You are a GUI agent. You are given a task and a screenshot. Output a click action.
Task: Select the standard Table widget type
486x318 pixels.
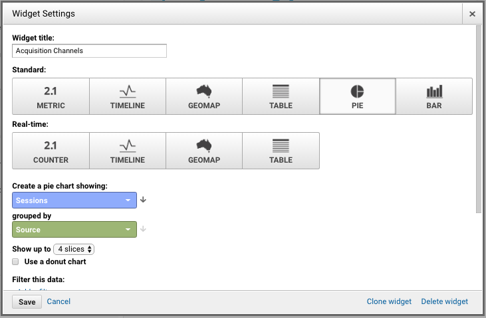point(281,96)
